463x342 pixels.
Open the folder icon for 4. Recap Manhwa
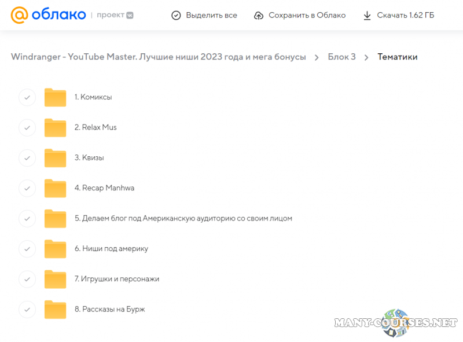(56, 188)
